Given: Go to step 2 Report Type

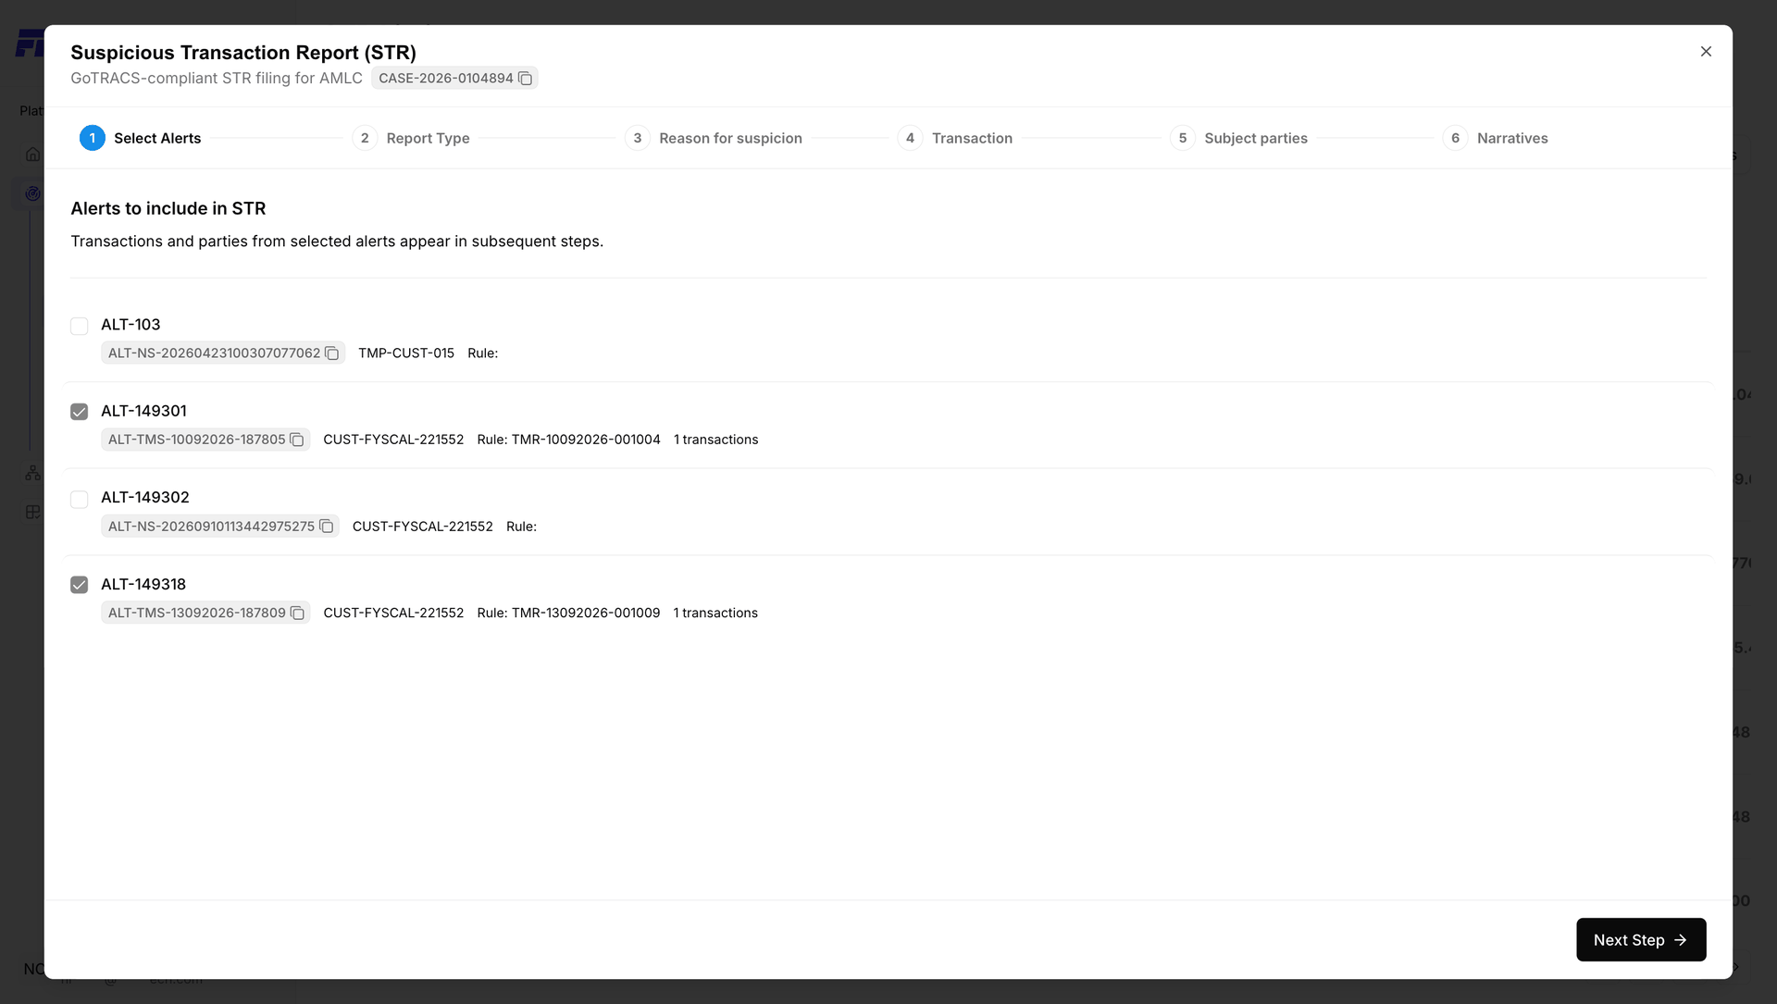Looking at the screenshot, I should [411, 138].
